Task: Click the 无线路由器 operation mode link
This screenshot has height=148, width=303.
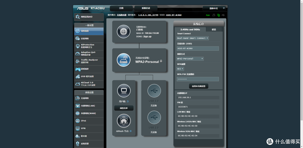Action: [x=121, y=15]
